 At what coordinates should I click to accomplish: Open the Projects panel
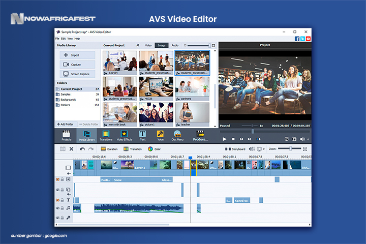(66, 136)
